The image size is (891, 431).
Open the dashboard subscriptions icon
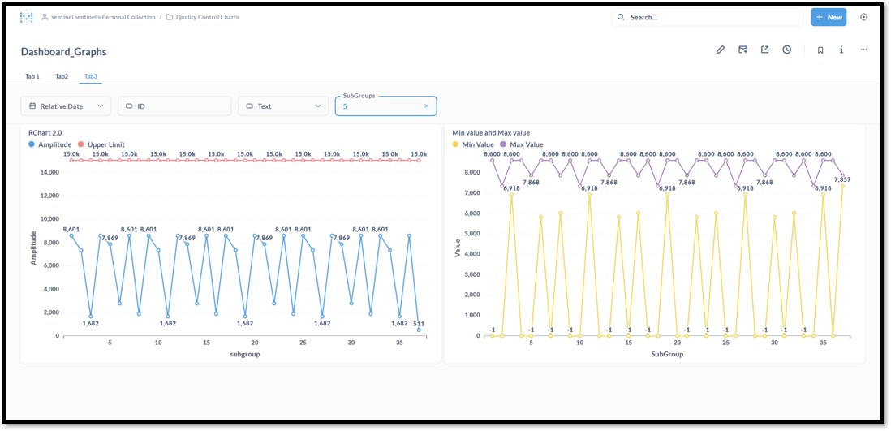coord(742,50)
